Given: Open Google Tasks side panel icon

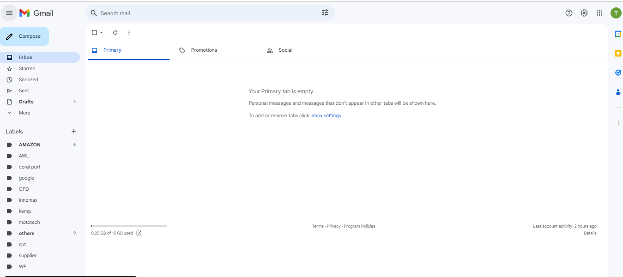Looking at the screenshot, I should 618,72.
